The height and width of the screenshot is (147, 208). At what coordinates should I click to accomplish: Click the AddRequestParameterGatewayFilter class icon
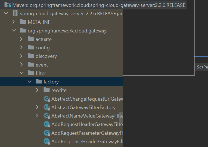(x=47, y=133)
